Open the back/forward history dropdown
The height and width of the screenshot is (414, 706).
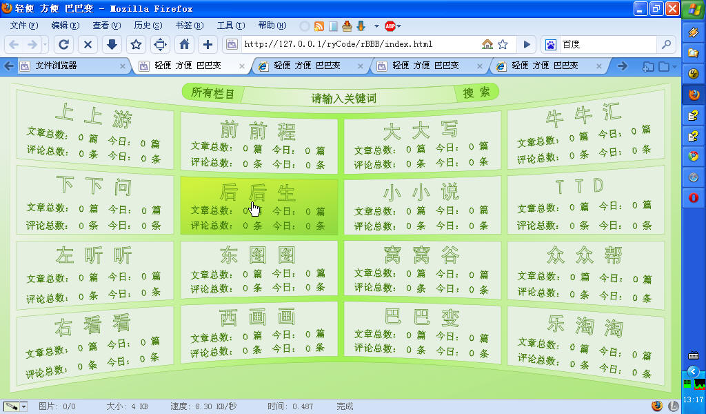[x=45, y=45]
